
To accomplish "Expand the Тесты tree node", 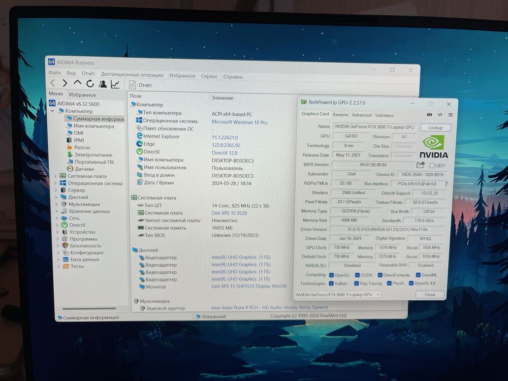I will pyautogui.click(x=58, y=266).
